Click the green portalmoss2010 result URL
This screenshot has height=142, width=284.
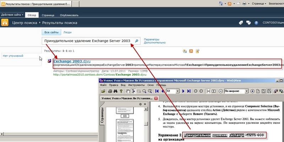click(x=100, y=75)
